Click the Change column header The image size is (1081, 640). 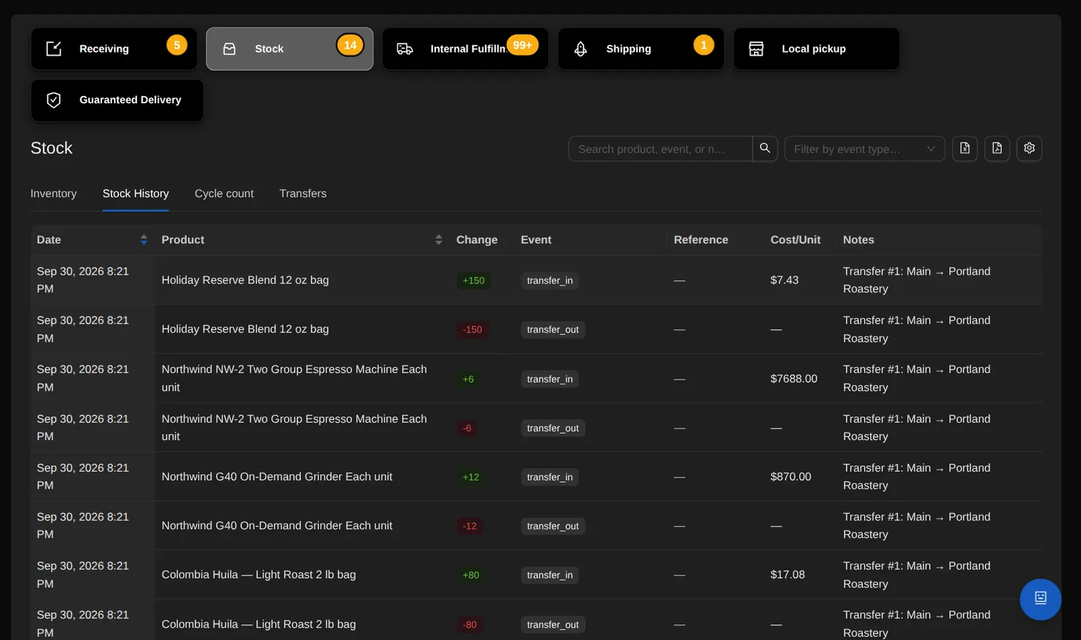[x=477, y=240]
